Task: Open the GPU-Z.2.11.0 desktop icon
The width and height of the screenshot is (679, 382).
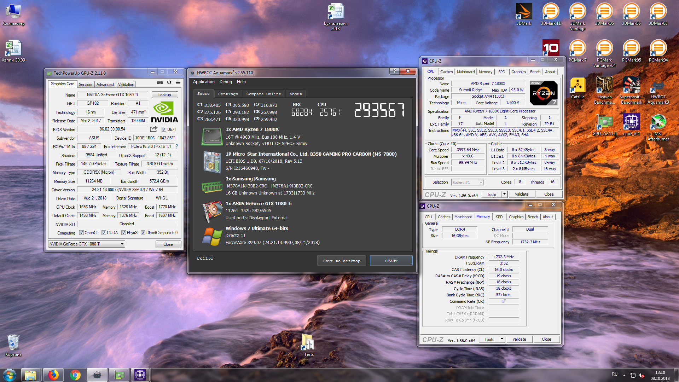Action: (604, 125)
